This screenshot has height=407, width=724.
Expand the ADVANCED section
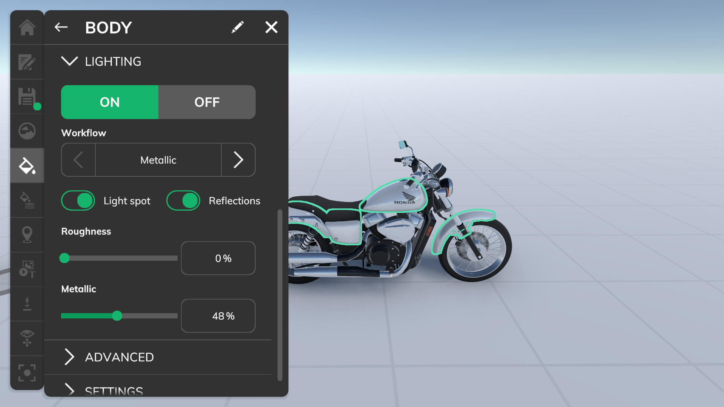pos(69,357)
